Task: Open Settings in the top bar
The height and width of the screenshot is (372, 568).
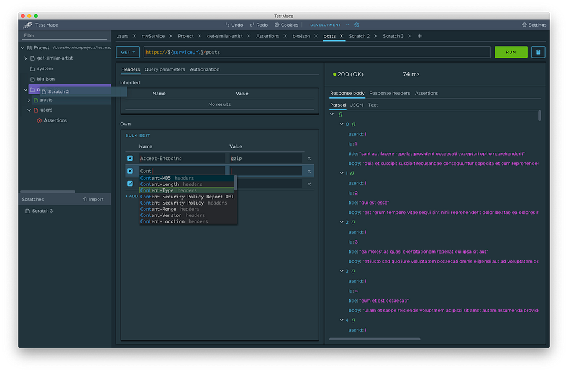Action: coord(534,25)
